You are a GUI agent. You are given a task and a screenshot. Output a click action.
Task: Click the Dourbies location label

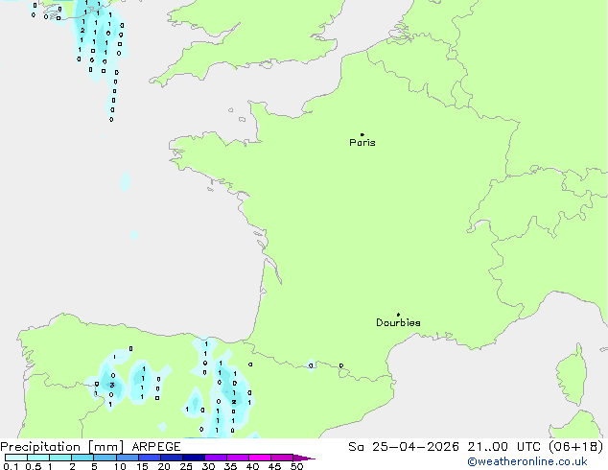pos(398,322)
